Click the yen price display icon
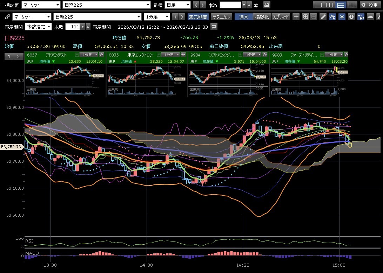Image resolution: width=383 pixels, height=273 pixels. (342, 17)
